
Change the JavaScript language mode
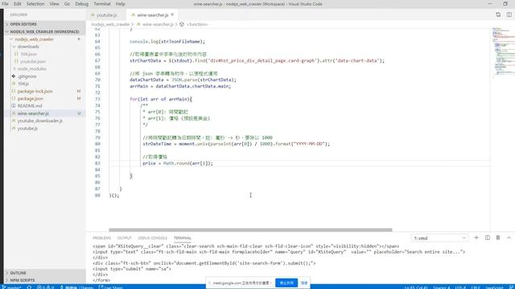[x=494, y=287]
